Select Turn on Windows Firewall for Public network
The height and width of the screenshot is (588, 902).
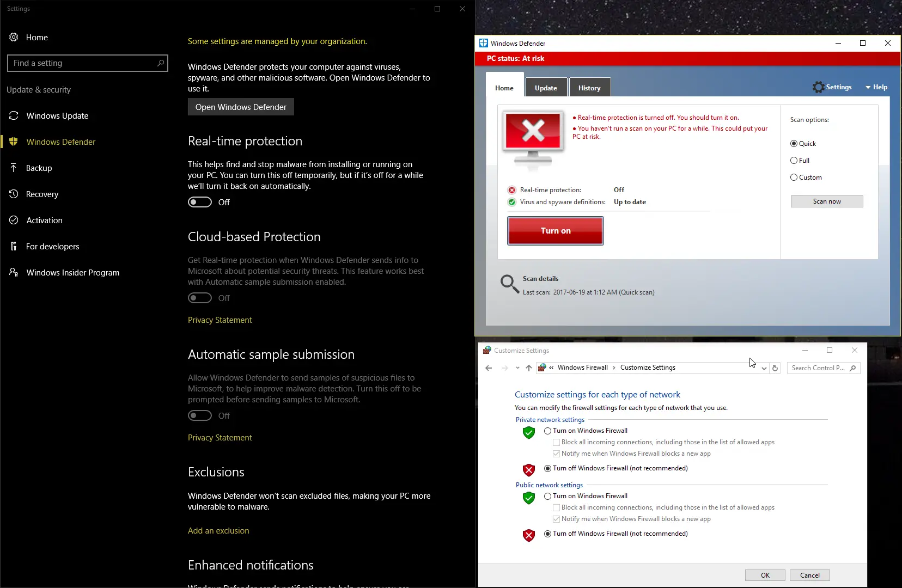pyautogui.click(x=547, y=496)
